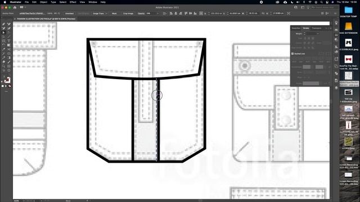Select the Type tool
Screen dimensions: 360x202
[9, 41]
